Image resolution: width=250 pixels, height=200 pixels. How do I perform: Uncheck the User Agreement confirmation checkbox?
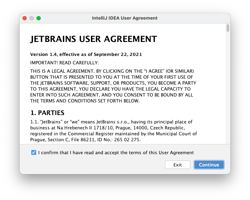point(34,152)
